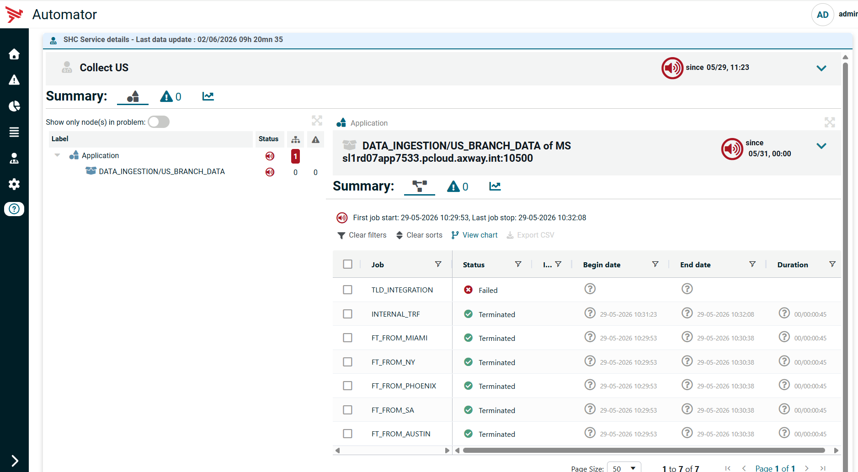Image resolution: width=858 pixels, height=472 pixels.
Task: Expand the DATA_INGESTION application header chevron
Action: pyautogui.click(x=821, y=146)
